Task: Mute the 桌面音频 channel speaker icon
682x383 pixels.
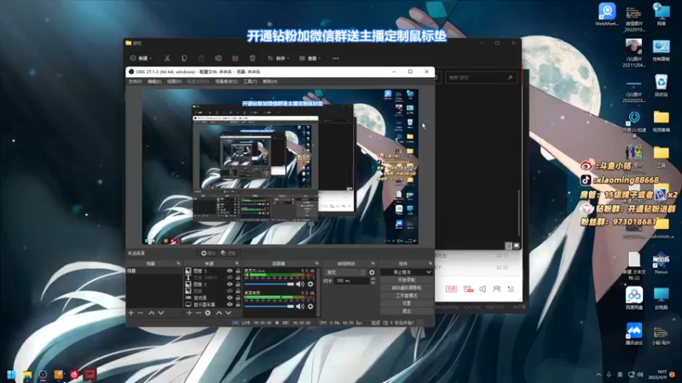Action: click(x=300, y=306)
